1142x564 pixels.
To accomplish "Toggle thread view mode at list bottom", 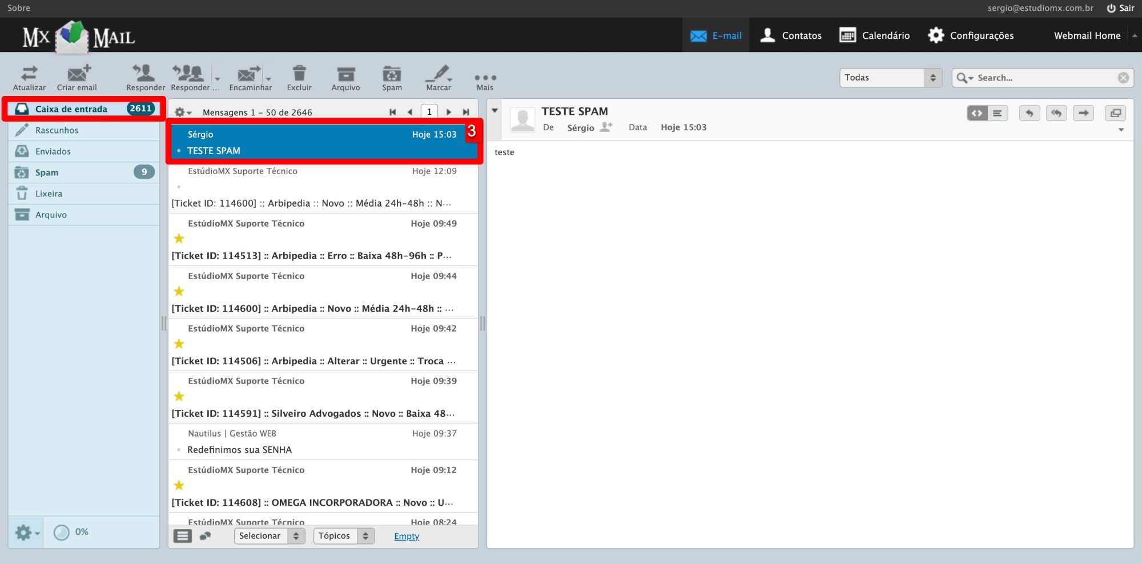I will pos(205,535).
